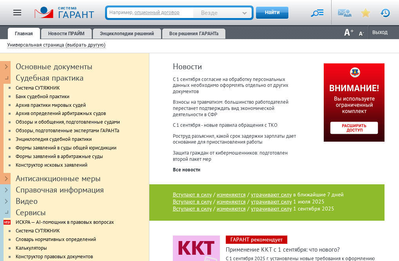Open history clock icon
The image size is (399, 261).
(x=385, y=13)
